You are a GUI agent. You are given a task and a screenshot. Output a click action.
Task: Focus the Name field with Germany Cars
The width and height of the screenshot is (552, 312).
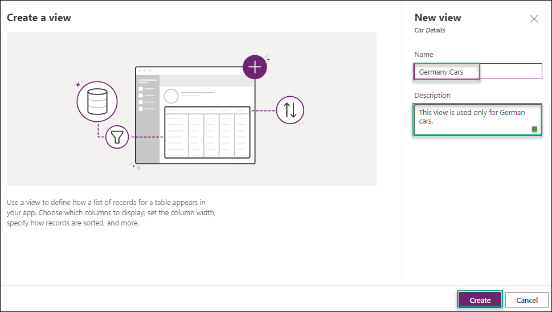(x=478, y=72)
